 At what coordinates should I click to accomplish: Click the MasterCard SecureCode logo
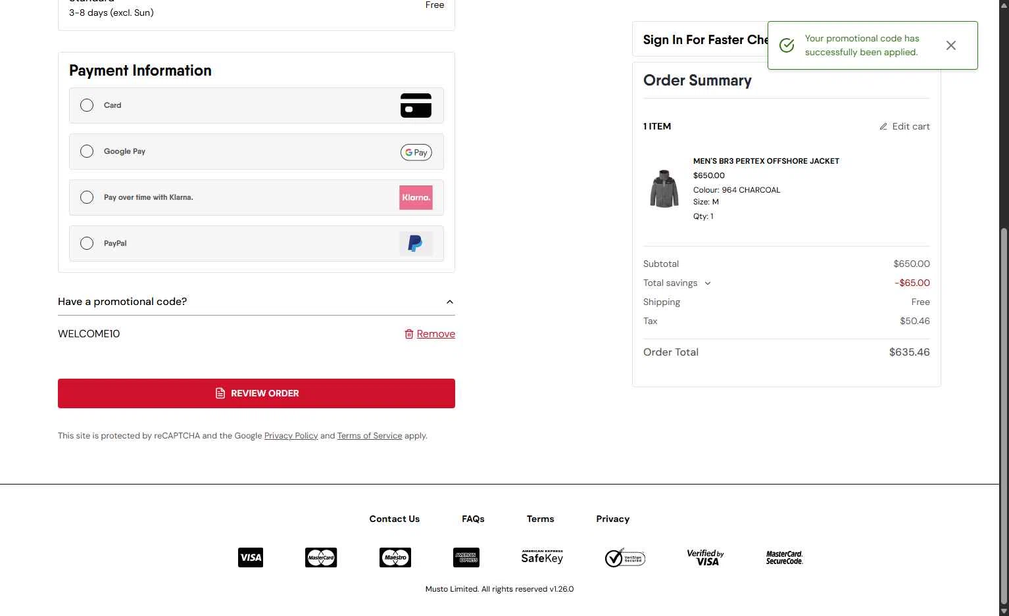tap(785, 557)
